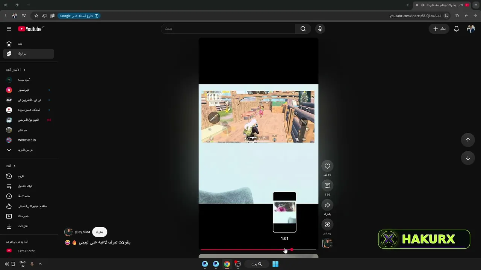Open Liked videos from the sidebar

coord(29,206)
